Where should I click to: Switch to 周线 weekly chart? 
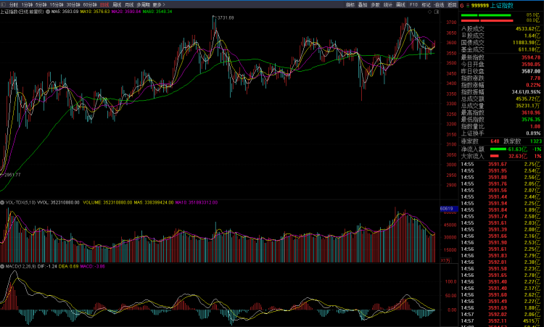[117, 5]
